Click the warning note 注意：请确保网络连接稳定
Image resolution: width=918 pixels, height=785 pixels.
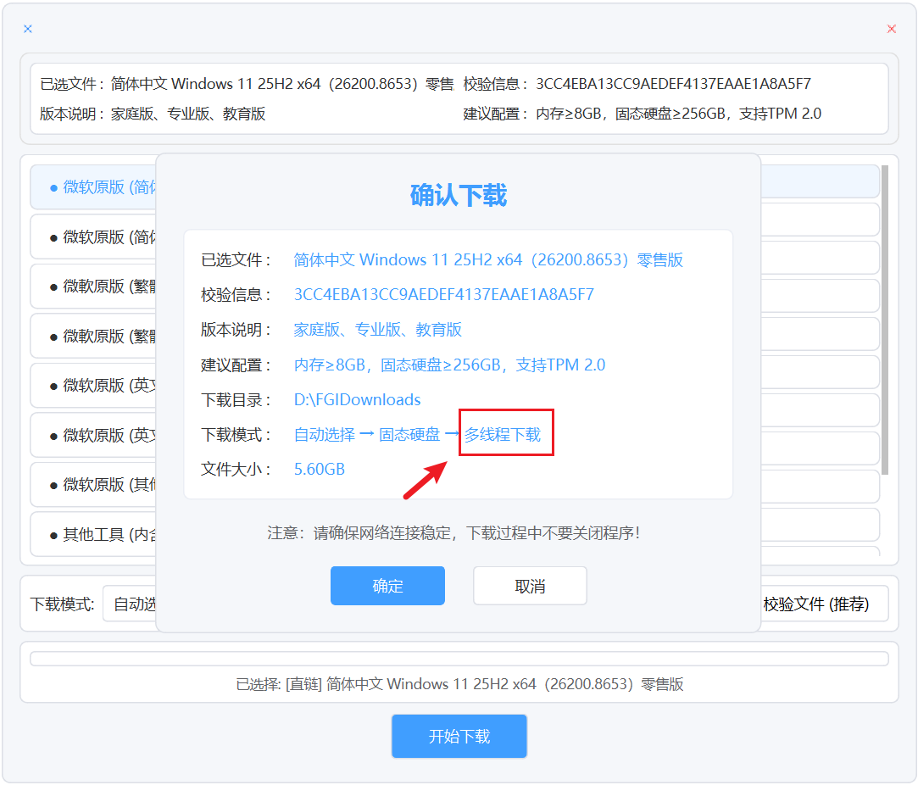[453, 532]
